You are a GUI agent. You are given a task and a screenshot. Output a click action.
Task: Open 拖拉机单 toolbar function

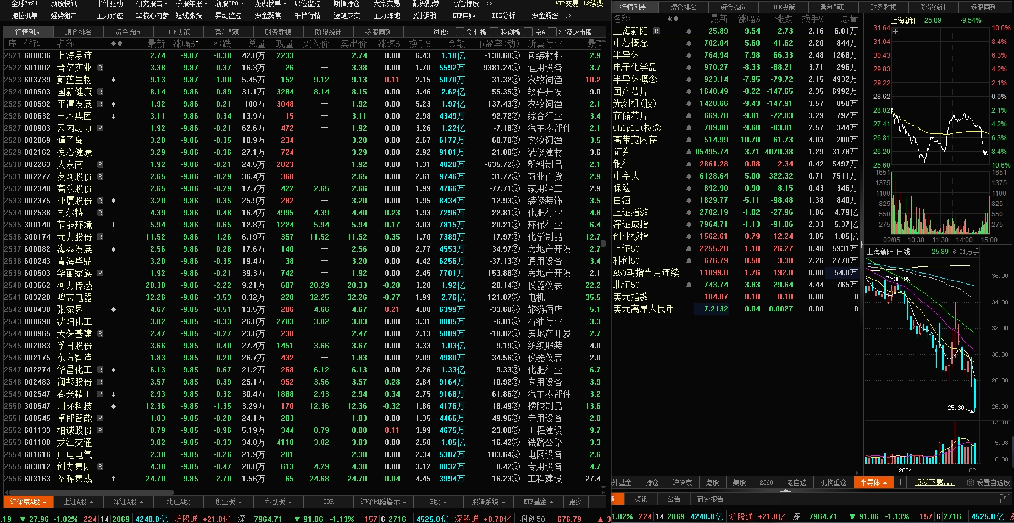point(24,15)
